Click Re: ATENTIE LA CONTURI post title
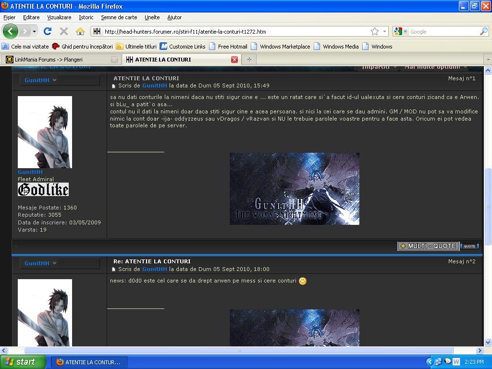 pos(152,261)
